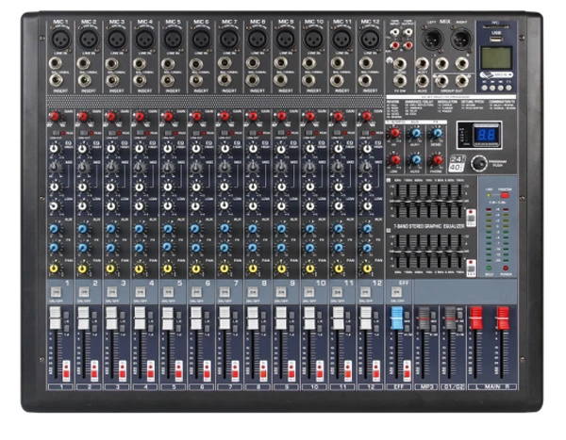Viewport: 566px width, 440px height.
Task: Click the master AUX2 blue knob
Action: (416, 159)
